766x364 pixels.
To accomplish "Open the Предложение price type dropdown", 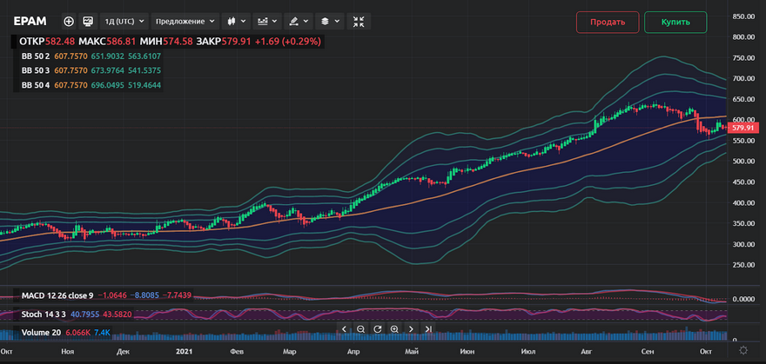I will point(185,21).
